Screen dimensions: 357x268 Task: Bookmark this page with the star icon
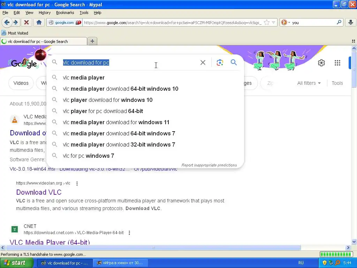(267, 23)
